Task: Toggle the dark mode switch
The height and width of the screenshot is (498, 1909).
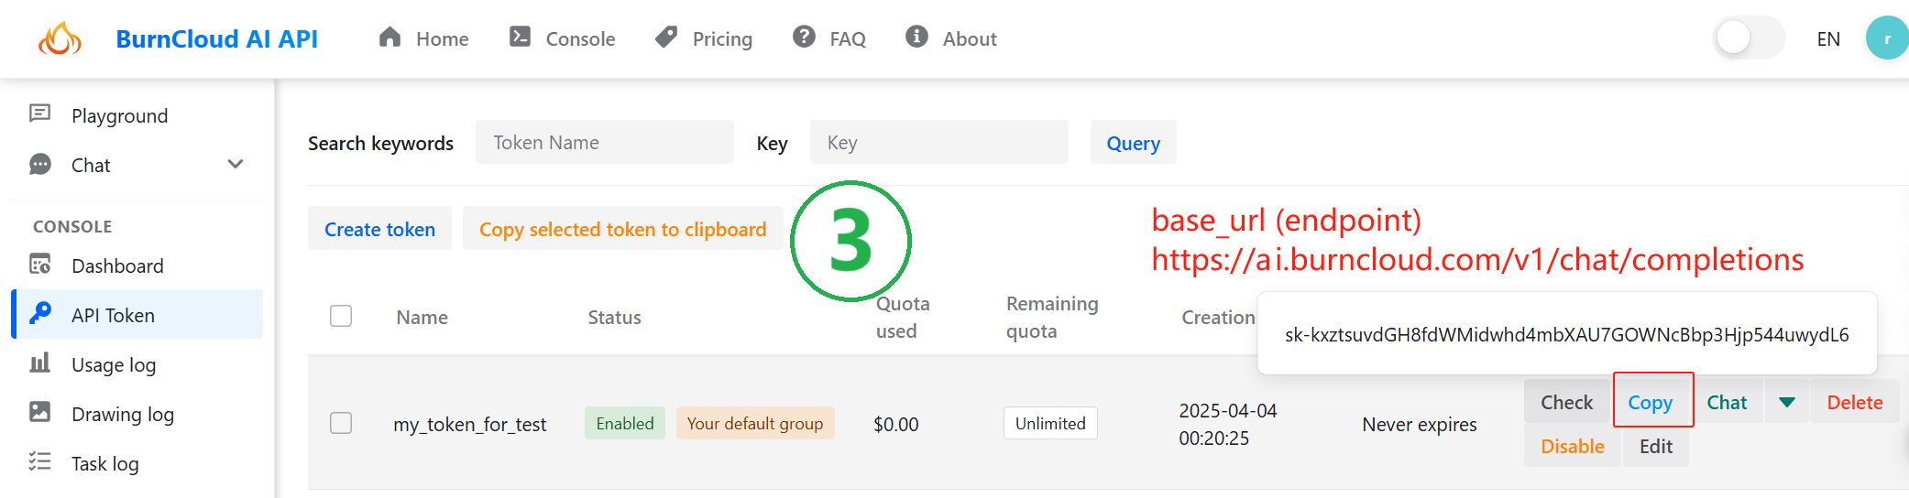Action: coord(1750,38)
